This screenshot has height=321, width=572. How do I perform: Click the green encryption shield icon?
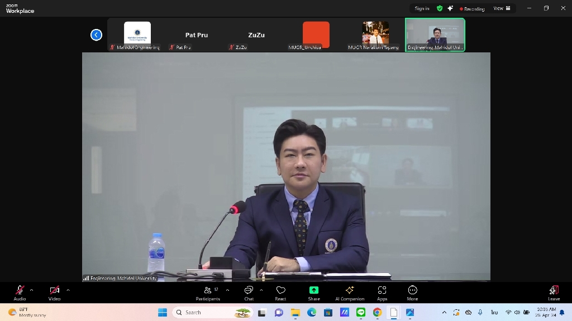440,8
